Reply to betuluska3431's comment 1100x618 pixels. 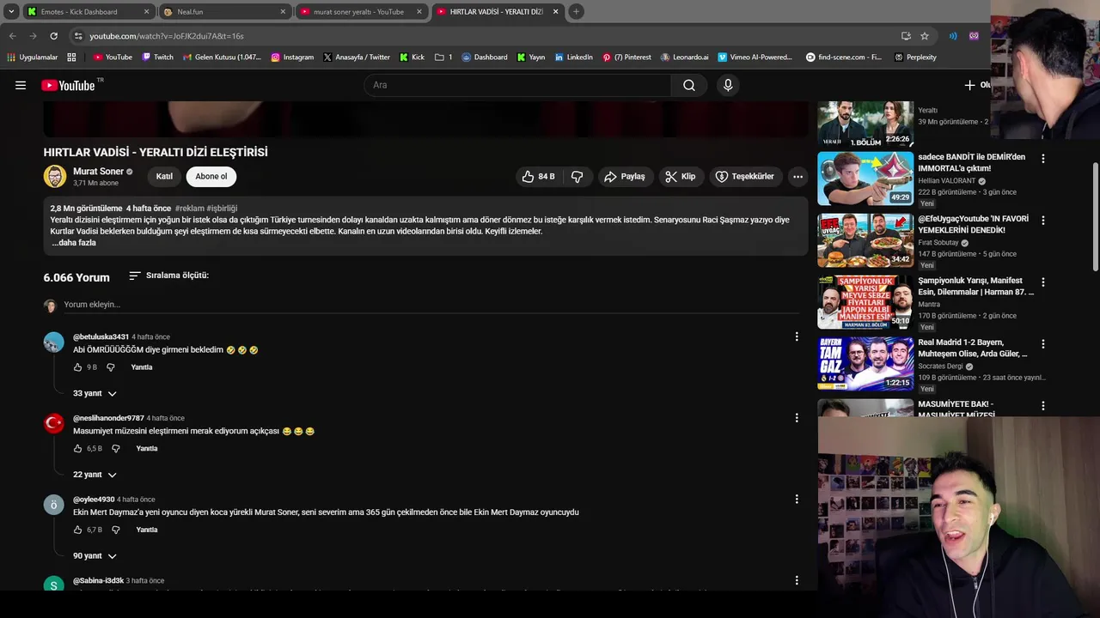tap(142, 367)
